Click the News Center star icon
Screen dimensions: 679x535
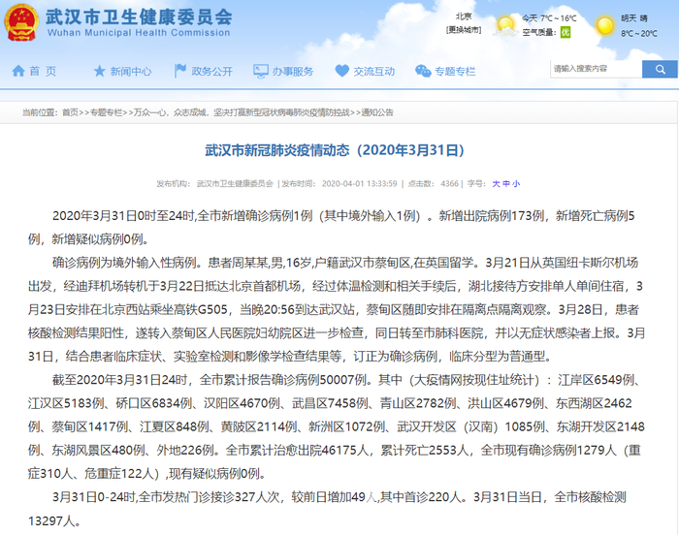click(x=99, y=71)
